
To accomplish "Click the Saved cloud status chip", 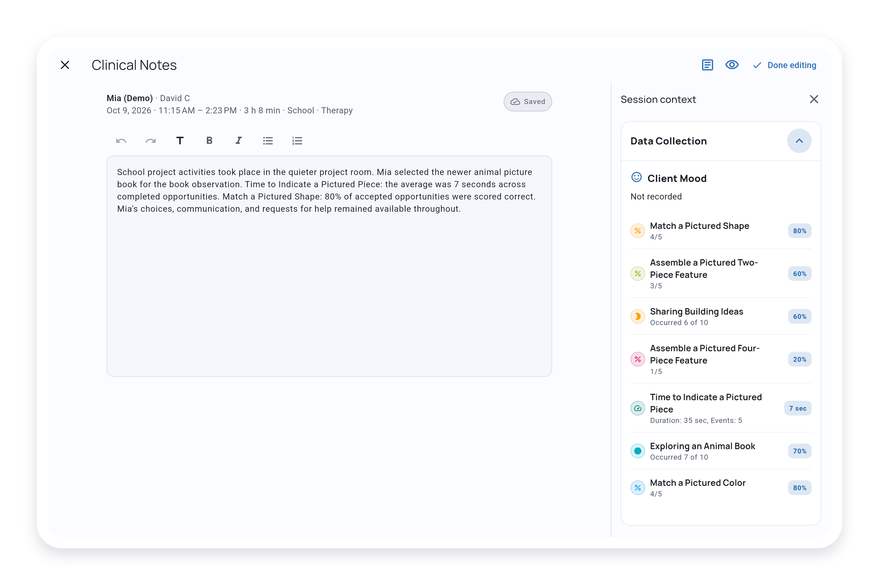I will point(527,102).
